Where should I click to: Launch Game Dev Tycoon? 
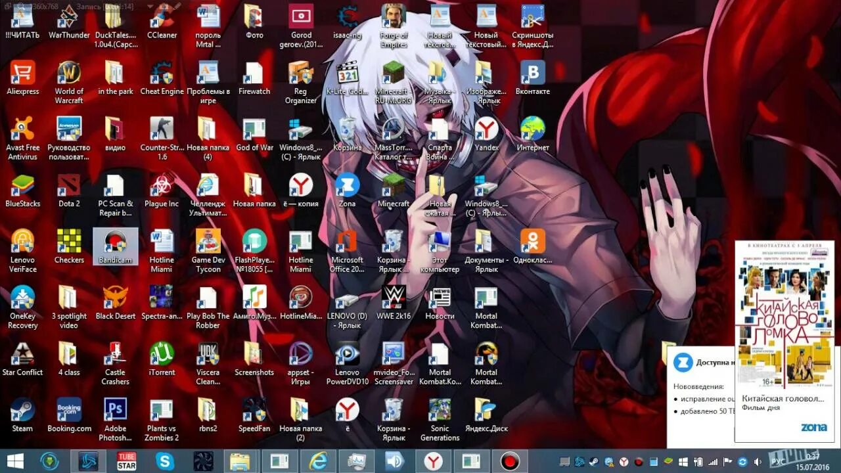tap(208, 251)
